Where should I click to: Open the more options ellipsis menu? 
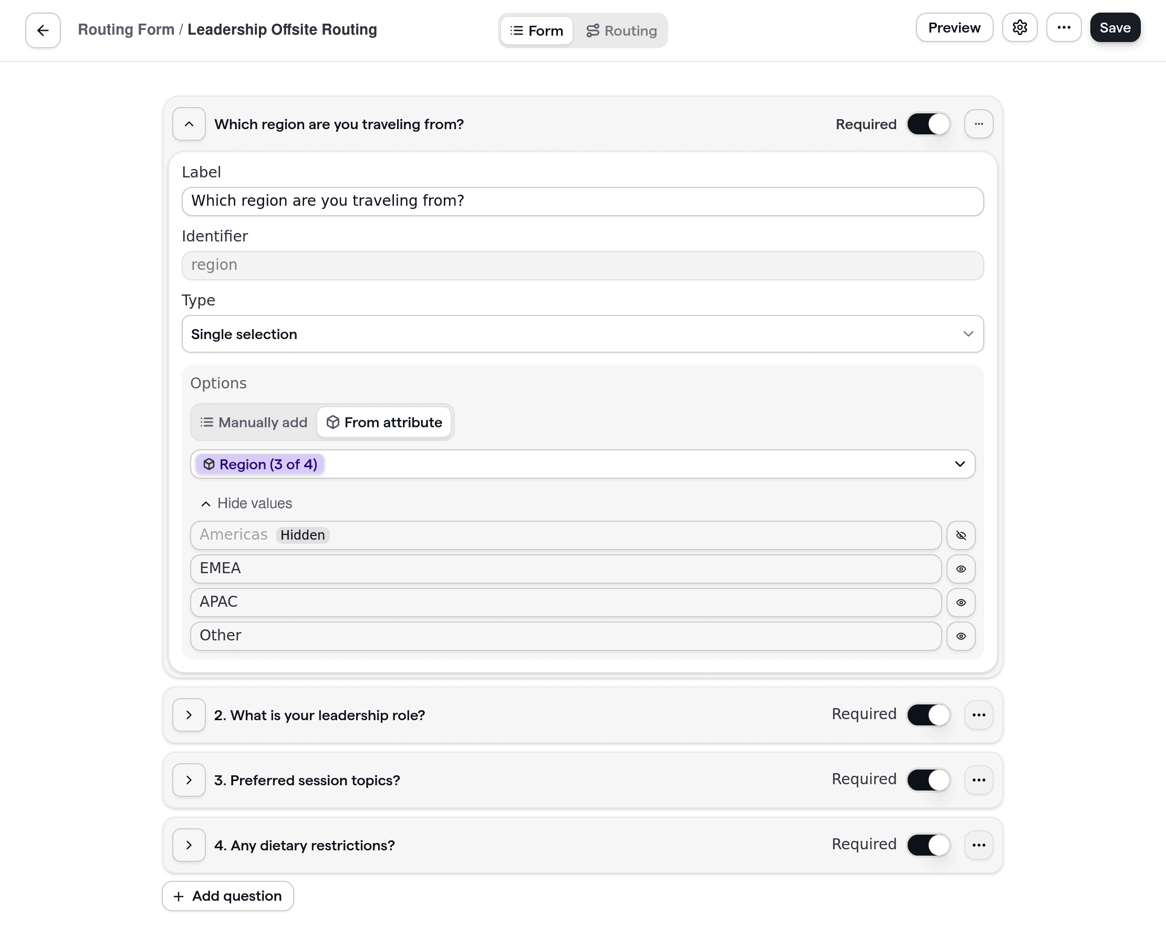1064,27
